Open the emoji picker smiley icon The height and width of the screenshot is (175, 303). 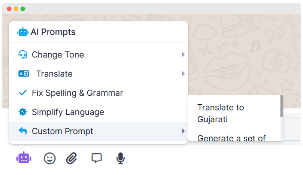point(50,158)
